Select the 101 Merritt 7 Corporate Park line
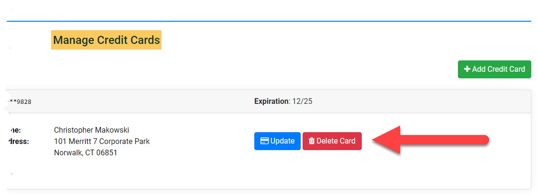537x194 pixels. click(x=102, y=141)
